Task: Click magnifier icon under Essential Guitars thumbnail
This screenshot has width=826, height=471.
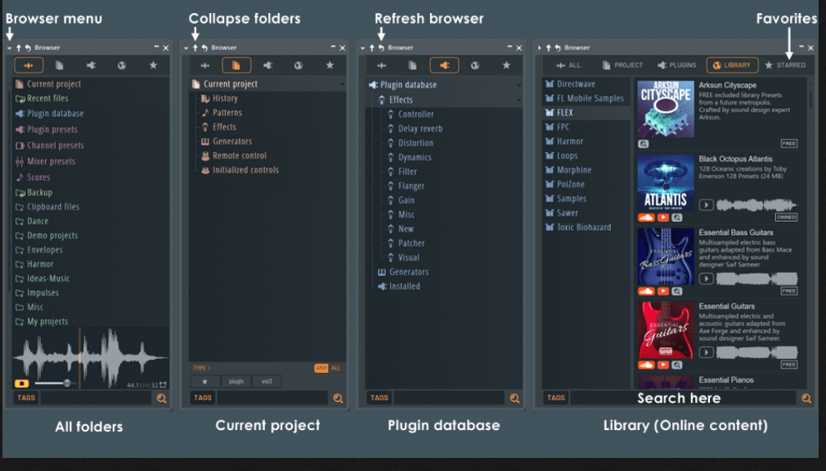Action: pos(677,365)
